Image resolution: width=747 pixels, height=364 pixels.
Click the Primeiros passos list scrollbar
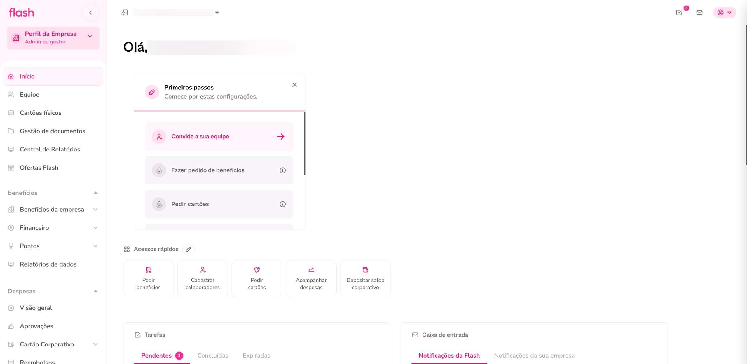(x=304, y=143)
